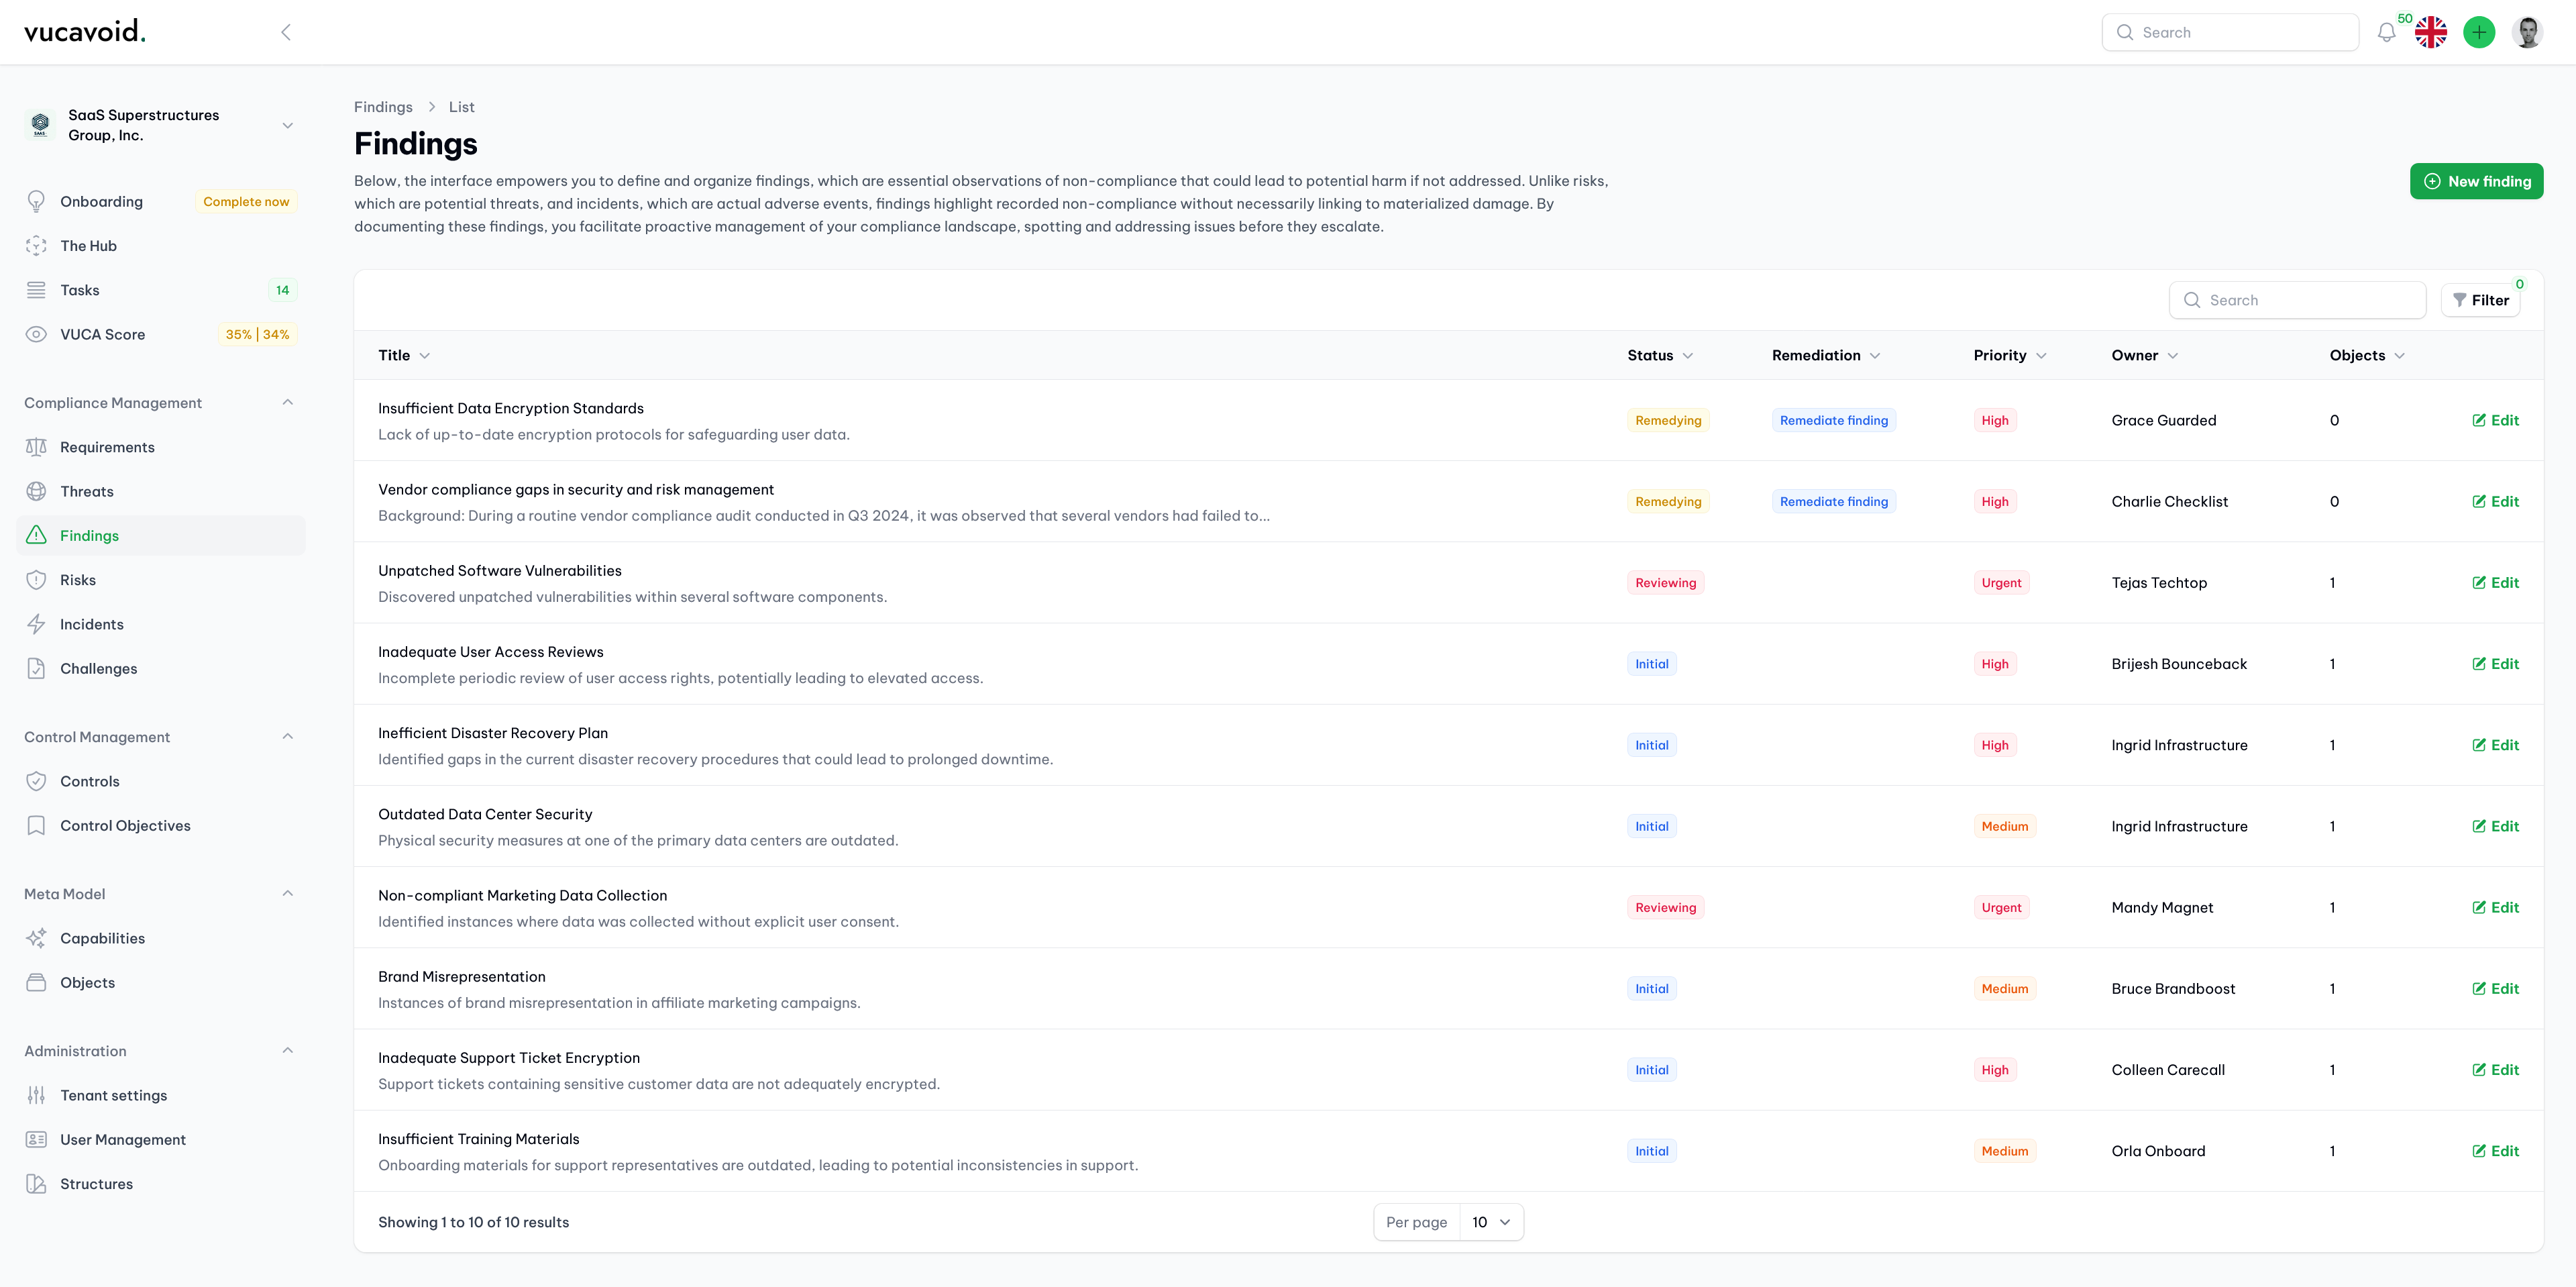Click the notifications bell icon
The image size is (2576, 1287).
point(2386,32)
